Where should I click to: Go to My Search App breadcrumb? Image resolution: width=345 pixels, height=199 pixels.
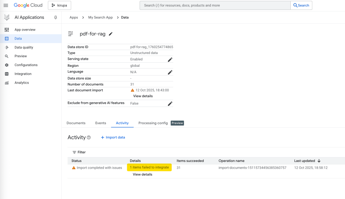click(100, 18)
